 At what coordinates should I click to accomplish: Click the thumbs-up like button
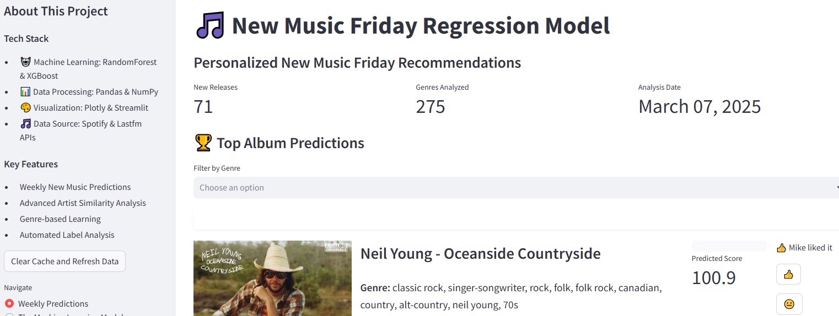coord(788,274)
